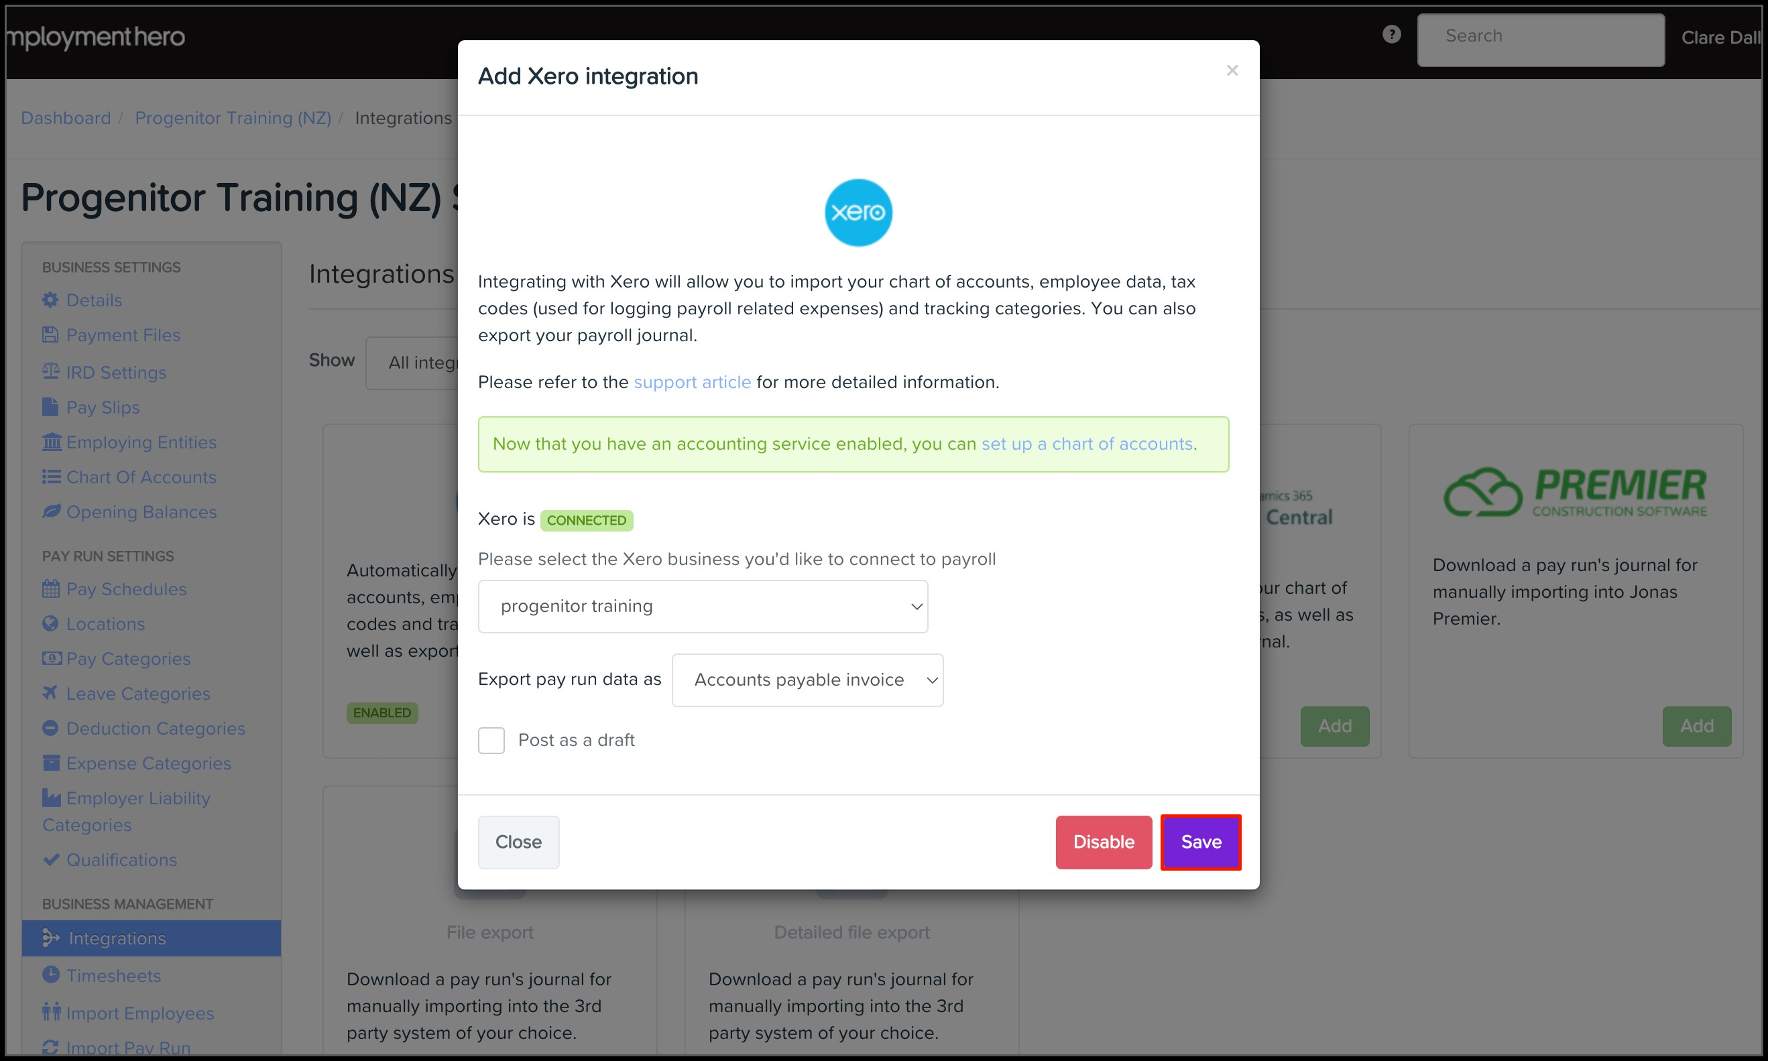Open the Show integrations filter dropdown
1768x1061 pixels.
[x=415, y=363]
